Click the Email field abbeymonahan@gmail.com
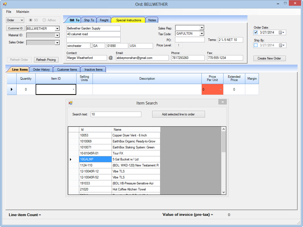 (142, 58)
